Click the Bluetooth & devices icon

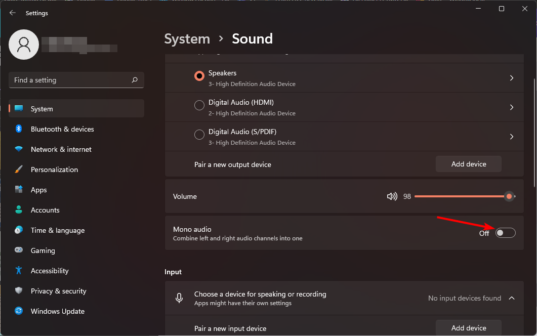click(x=19, y=129)
